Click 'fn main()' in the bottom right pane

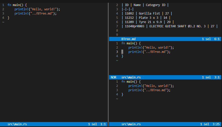coord(129,81)
